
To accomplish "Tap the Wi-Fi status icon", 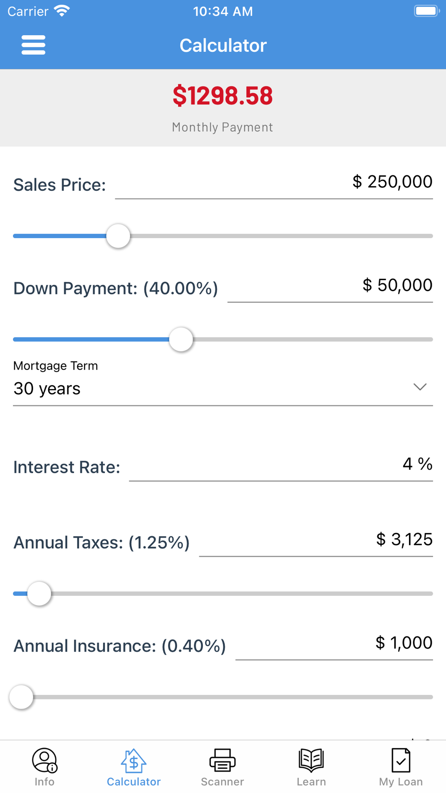I will tap(62, 11).
